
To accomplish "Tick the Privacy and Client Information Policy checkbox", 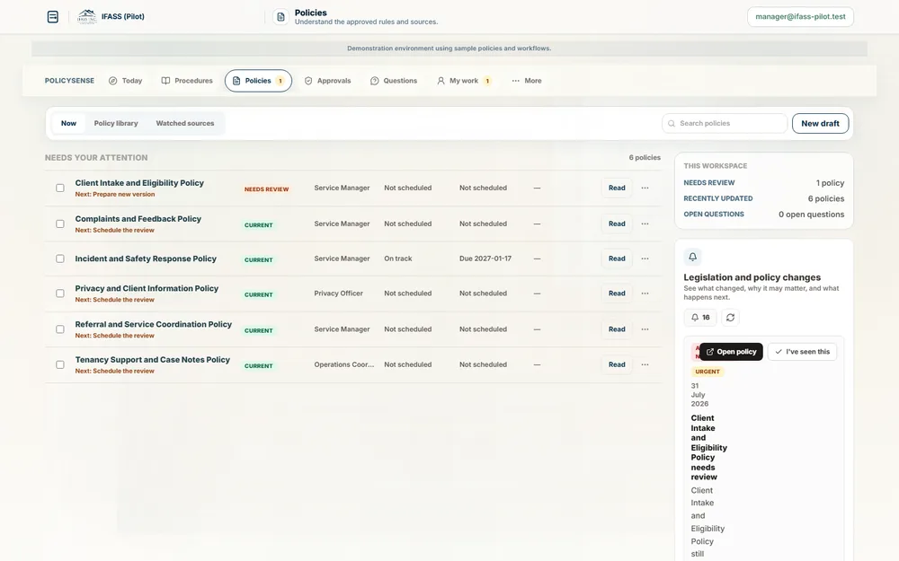I will [x=60, y=294].
